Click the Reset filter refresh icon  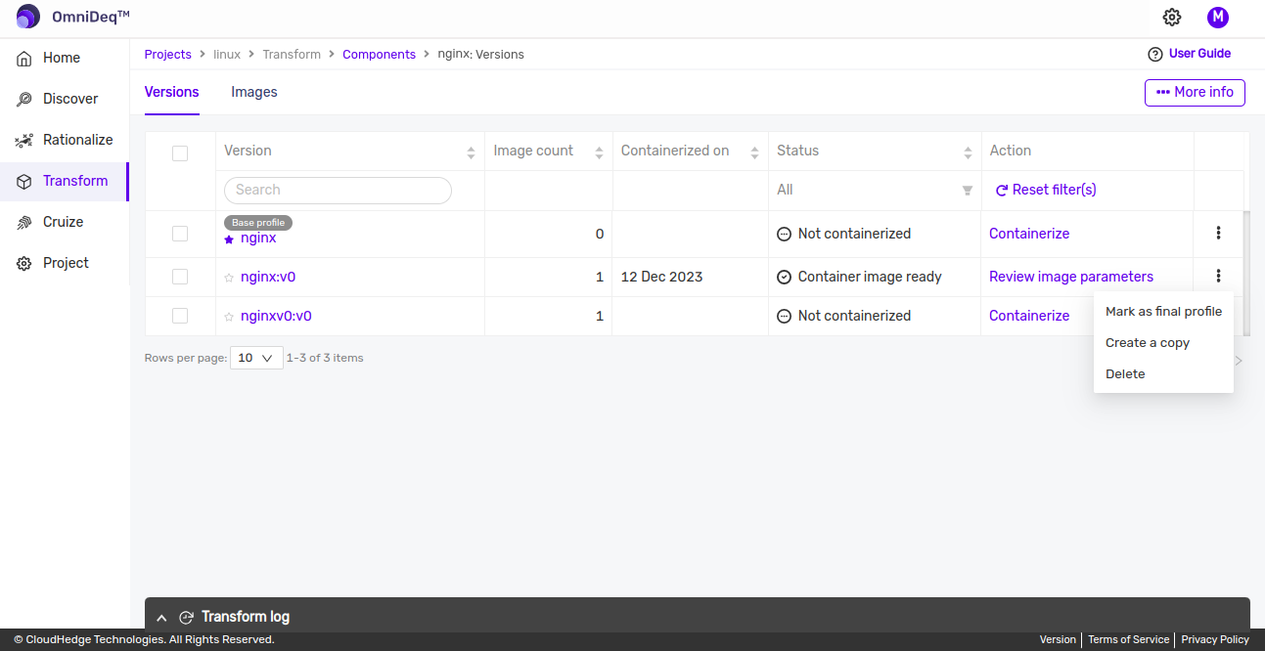[1002, 191]
